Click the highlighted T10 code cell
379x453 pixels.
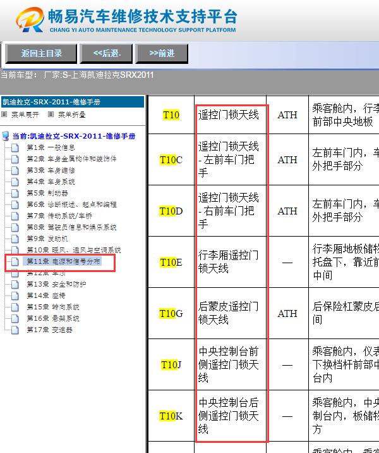coord(171,115)
